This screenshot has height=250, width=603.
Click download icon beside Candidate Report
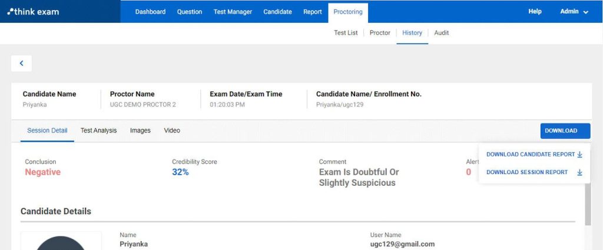point(580,154)
